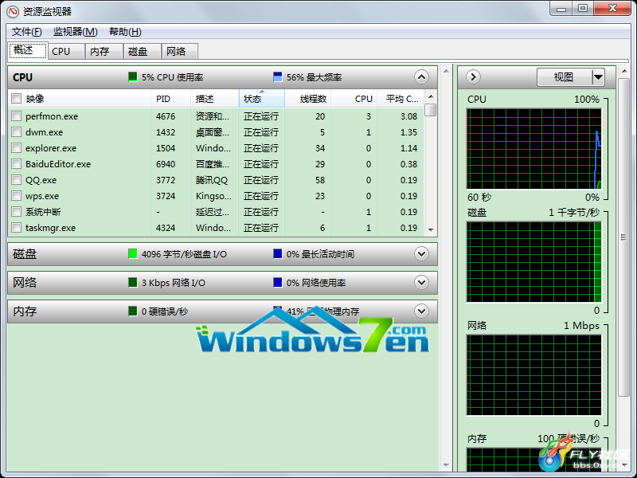Expand the 磁盘 section chevron

(x=421, y=254)
